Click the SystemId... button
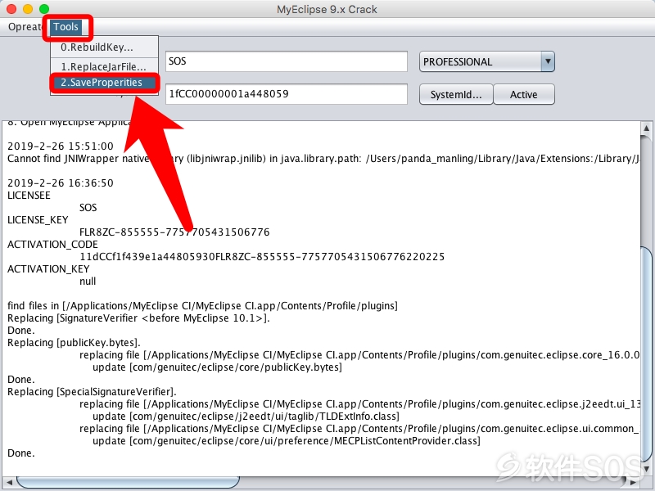The width and height of the screenshot is (655, 491). coord(456,94)
